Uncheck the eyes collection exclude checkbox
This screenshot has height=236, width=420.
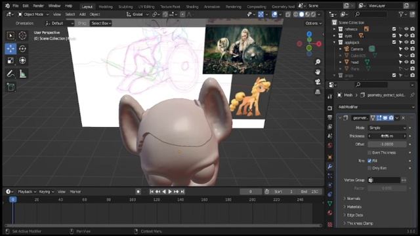(x=394, y=35)
